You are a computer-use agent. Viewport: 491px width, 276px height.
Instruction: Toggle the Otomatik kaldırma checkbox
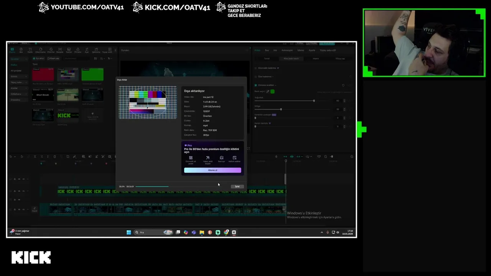(255, 68)
